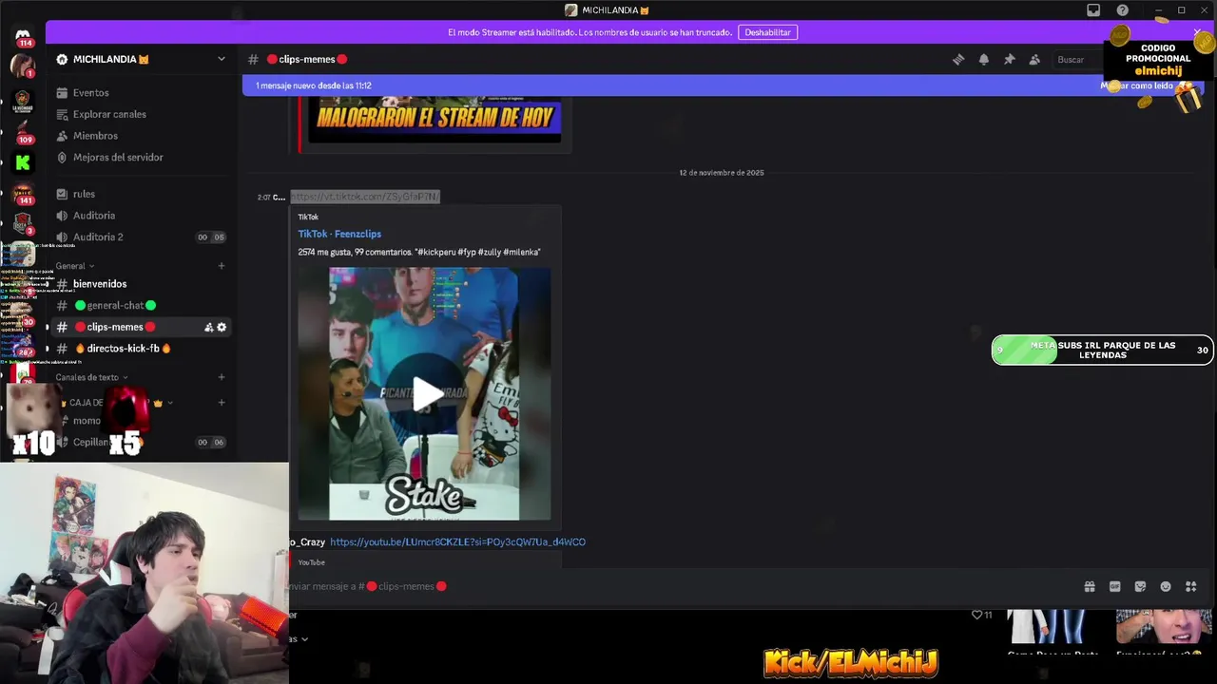Screen dimensions: 1217x684
Task: Open the apps icon in message bar
Action: point(1191,586)
